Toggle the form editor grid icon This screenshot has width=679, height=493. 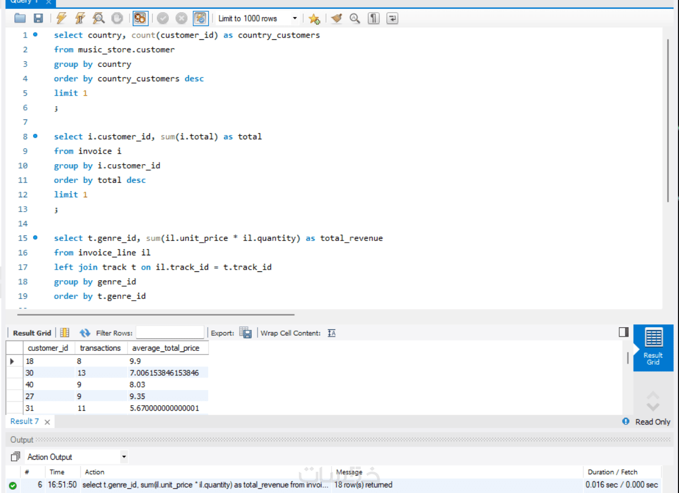click(x=65, y=333)
